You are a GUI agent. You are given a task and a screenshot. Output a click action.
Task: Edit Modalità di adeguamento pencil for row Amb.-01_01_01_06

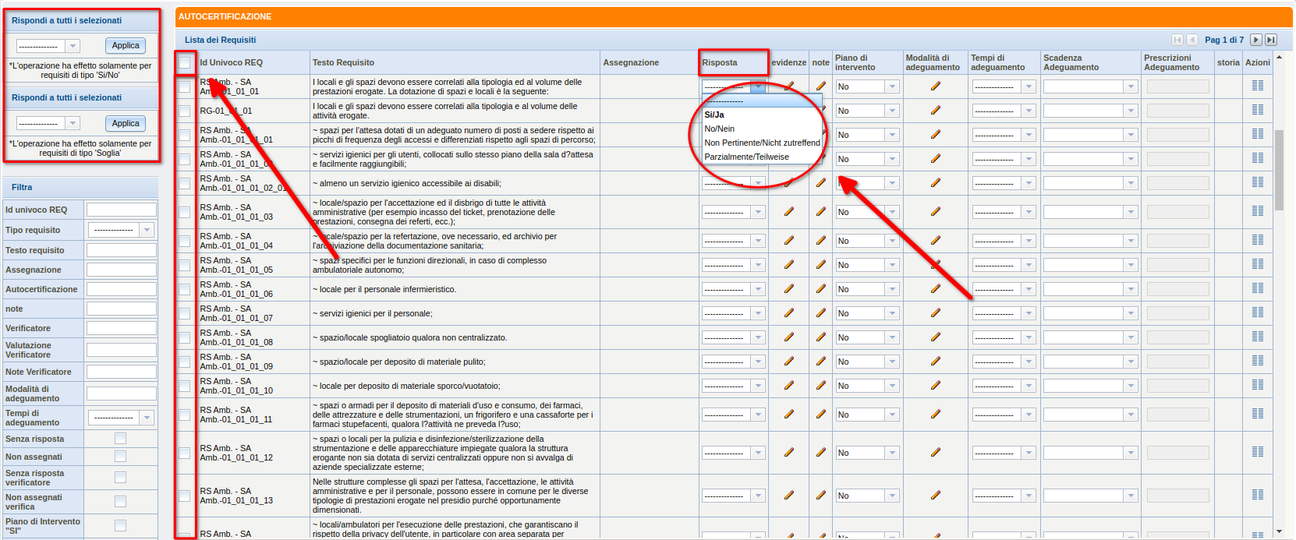[x=936, y=288]
